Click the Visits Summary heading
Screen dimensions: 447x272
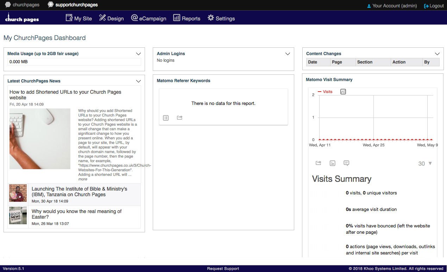coord(342,179)
